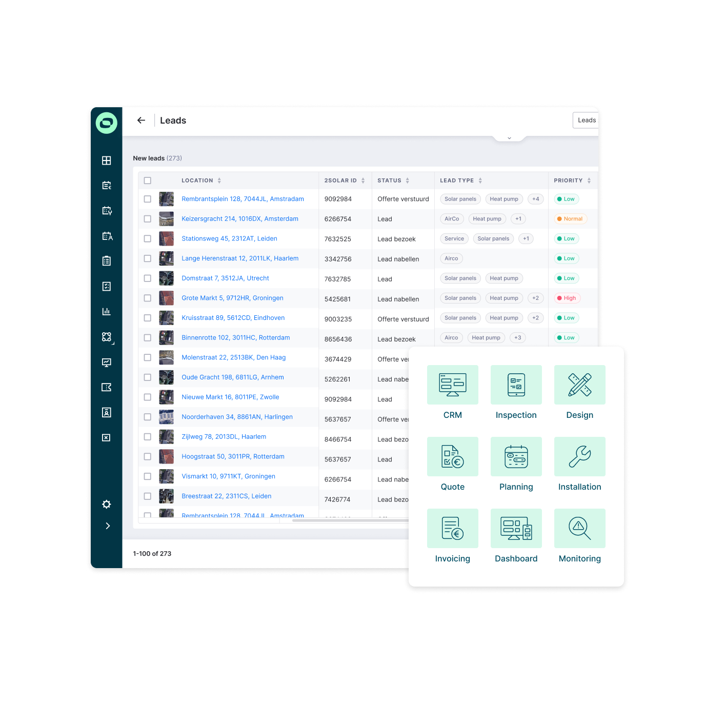
Task: Launch the Planning calendar module
Action: coord(516,456)
